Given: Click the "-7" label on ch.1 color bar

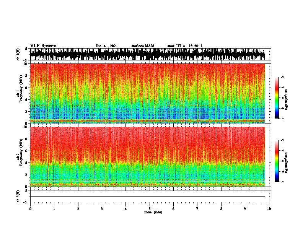Looking at the screenshot, I should pyautogui.click(x=282, y=119).
